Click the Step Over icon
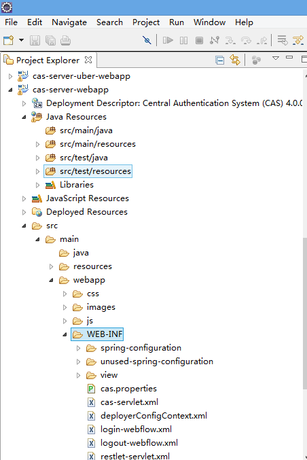Screen dimensions: 307x460 click(x=246, y=40)
